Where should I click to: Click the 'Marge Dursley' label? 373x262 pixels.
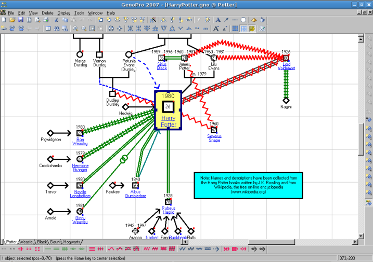pyautogui.click(x=80, y=63)
